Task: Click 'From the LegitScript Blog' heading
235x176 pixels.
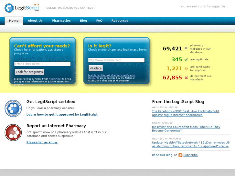Action: click(178, 102)
